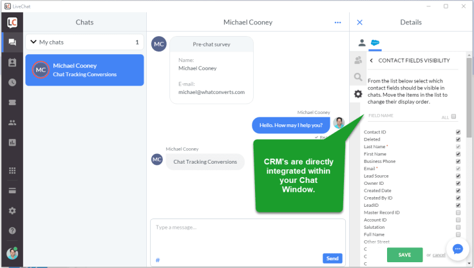Click the LiveChat logo in the sidebar
The height and width of the screenshot is (268, 474).
(12, 23)
